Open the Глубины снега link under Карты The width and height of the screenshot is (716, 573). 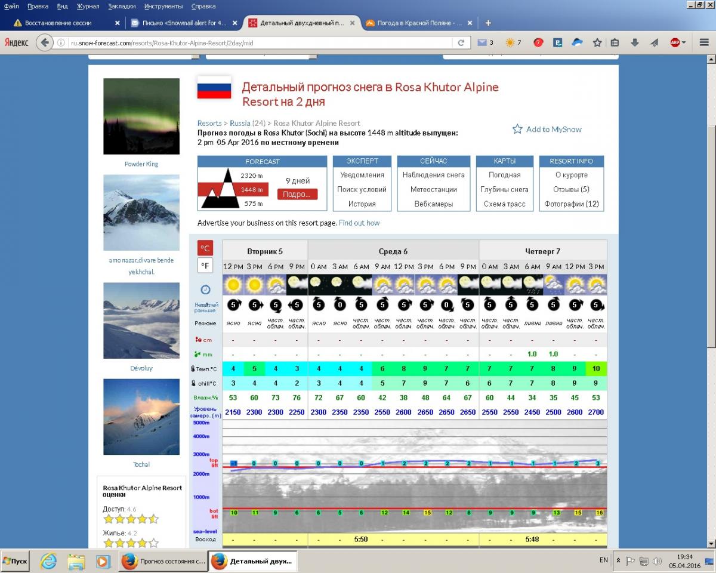coord(504,189)
